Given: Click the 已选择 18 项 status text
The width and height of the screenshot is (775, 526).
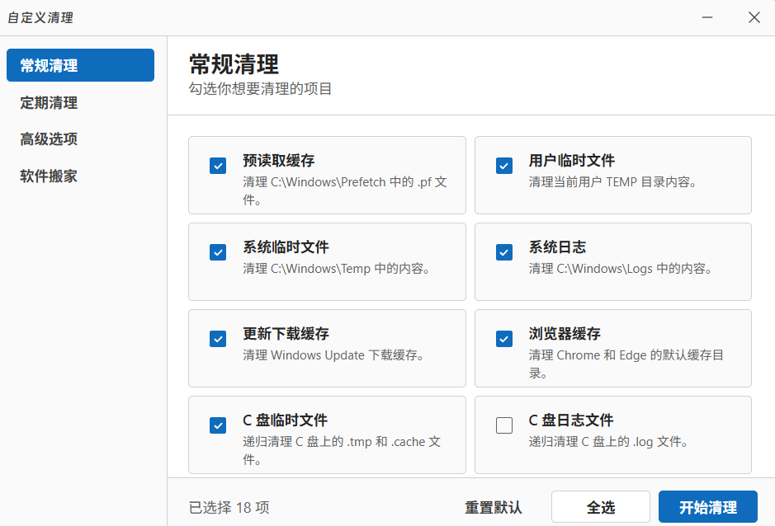Looking at the screenshot, I should click(x=229, y=507).
